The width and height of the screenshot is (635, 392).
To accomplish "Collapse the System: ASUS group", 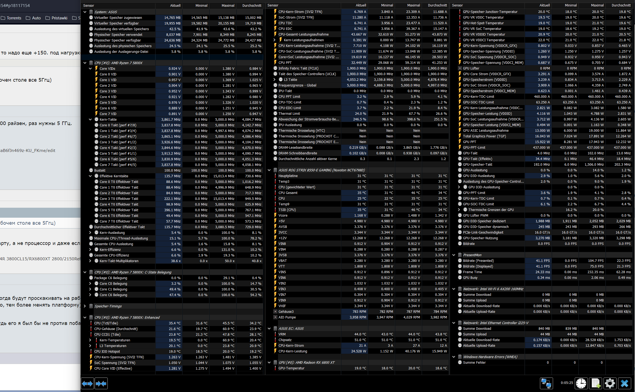I will (85, 12).
